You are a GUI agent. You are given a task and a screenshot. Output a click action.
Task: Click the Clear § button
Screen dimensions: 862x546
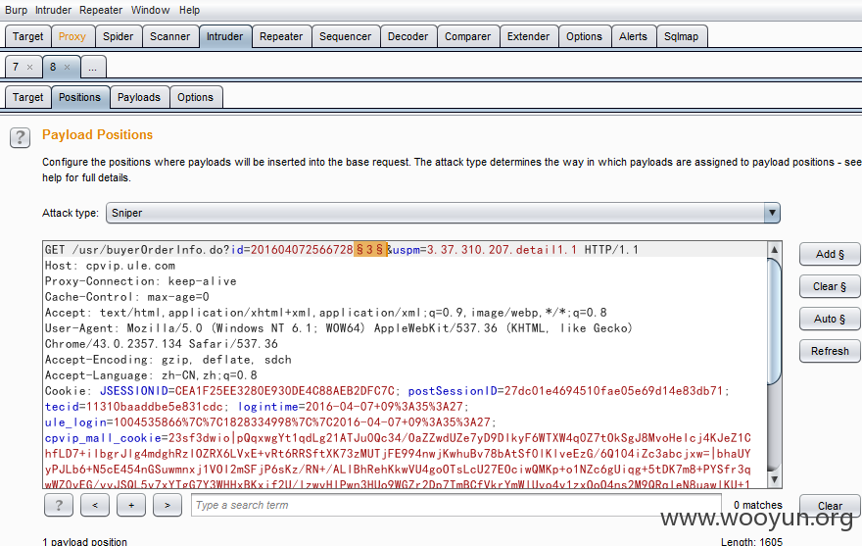[x=830, y=286]
